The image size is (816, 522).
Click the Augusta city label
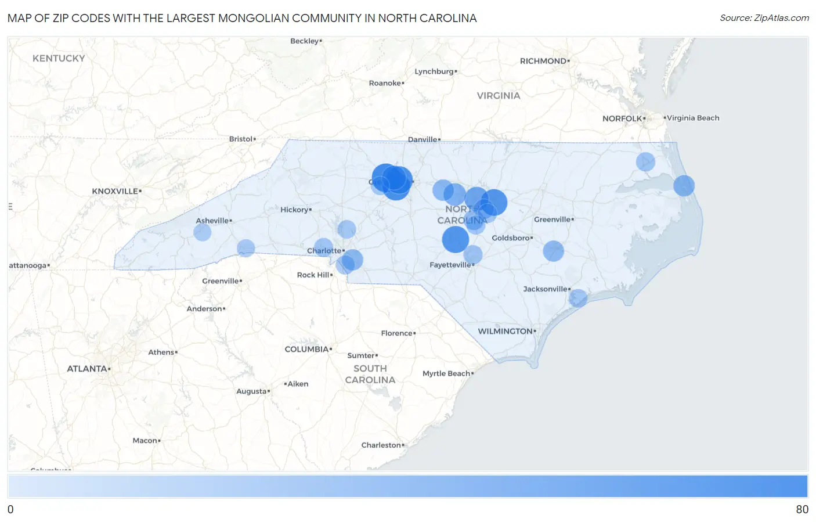point(251,391)
